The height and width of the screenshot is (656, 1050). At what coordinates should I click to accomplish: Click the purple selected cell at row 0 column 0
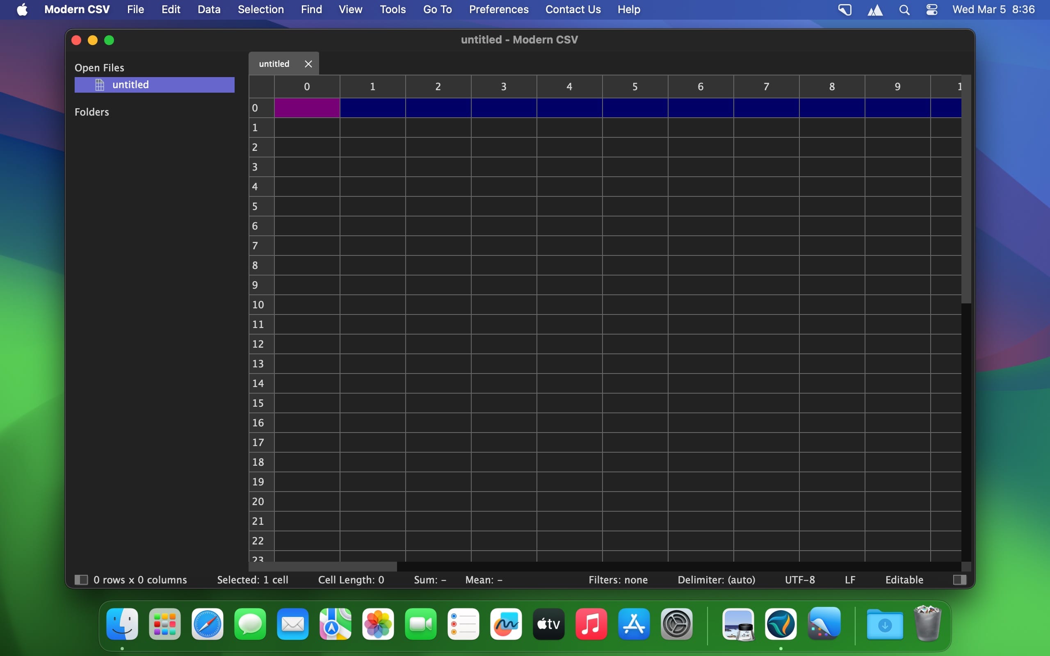pos(307,107)
